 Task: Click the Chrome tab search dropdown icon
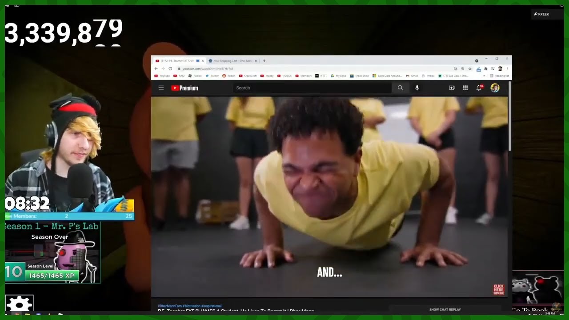click(477, 61)
